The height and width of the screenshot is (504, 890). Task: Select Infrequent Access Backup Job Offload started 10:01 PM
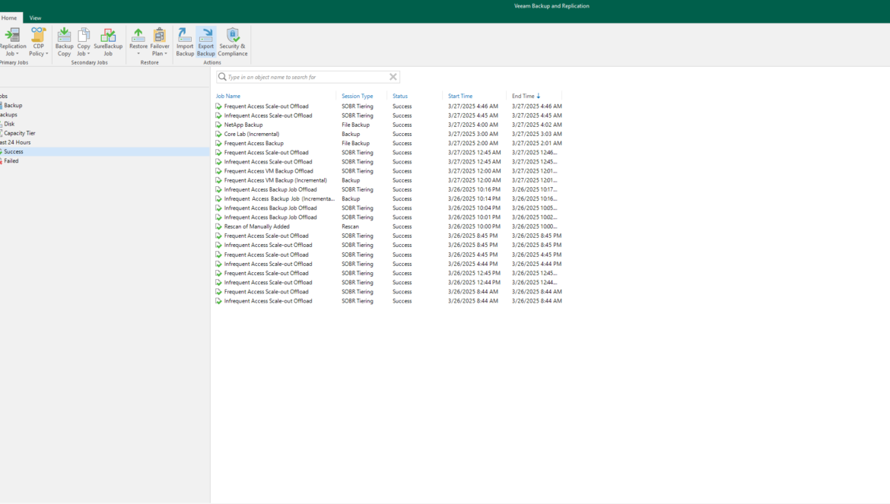click(x=270, y=217)
